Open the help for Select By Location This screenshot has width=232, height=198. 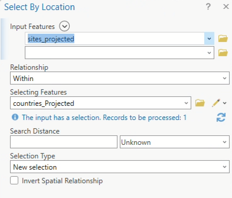(x=208, y=7)
